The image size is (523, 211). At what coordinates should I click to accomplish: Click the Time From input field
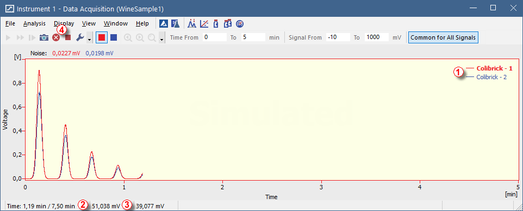coord(214,37)
